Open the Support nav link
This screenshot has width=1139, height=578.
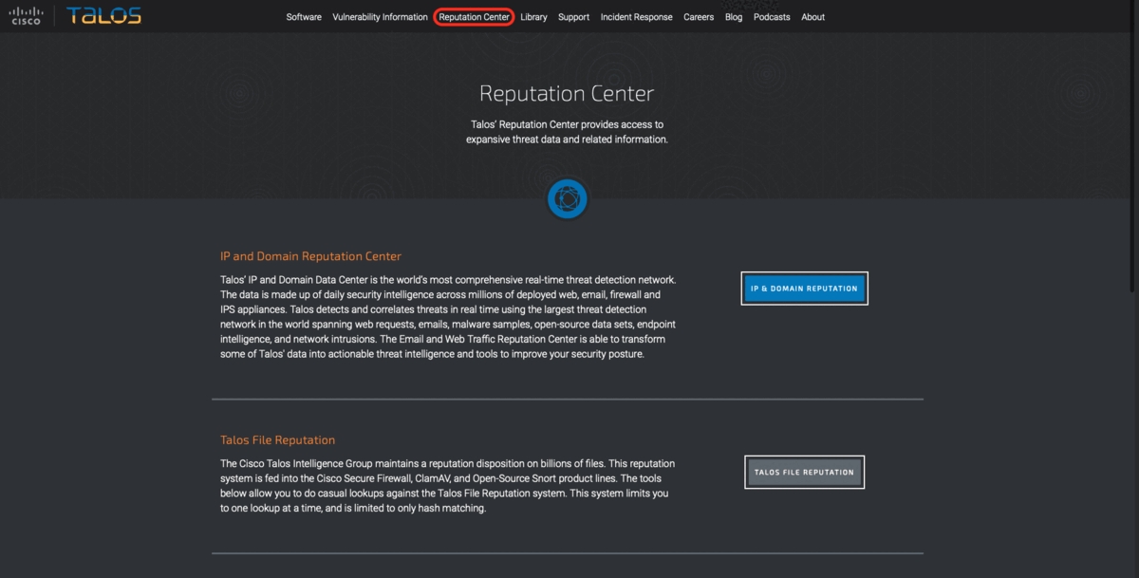(573, 17)
